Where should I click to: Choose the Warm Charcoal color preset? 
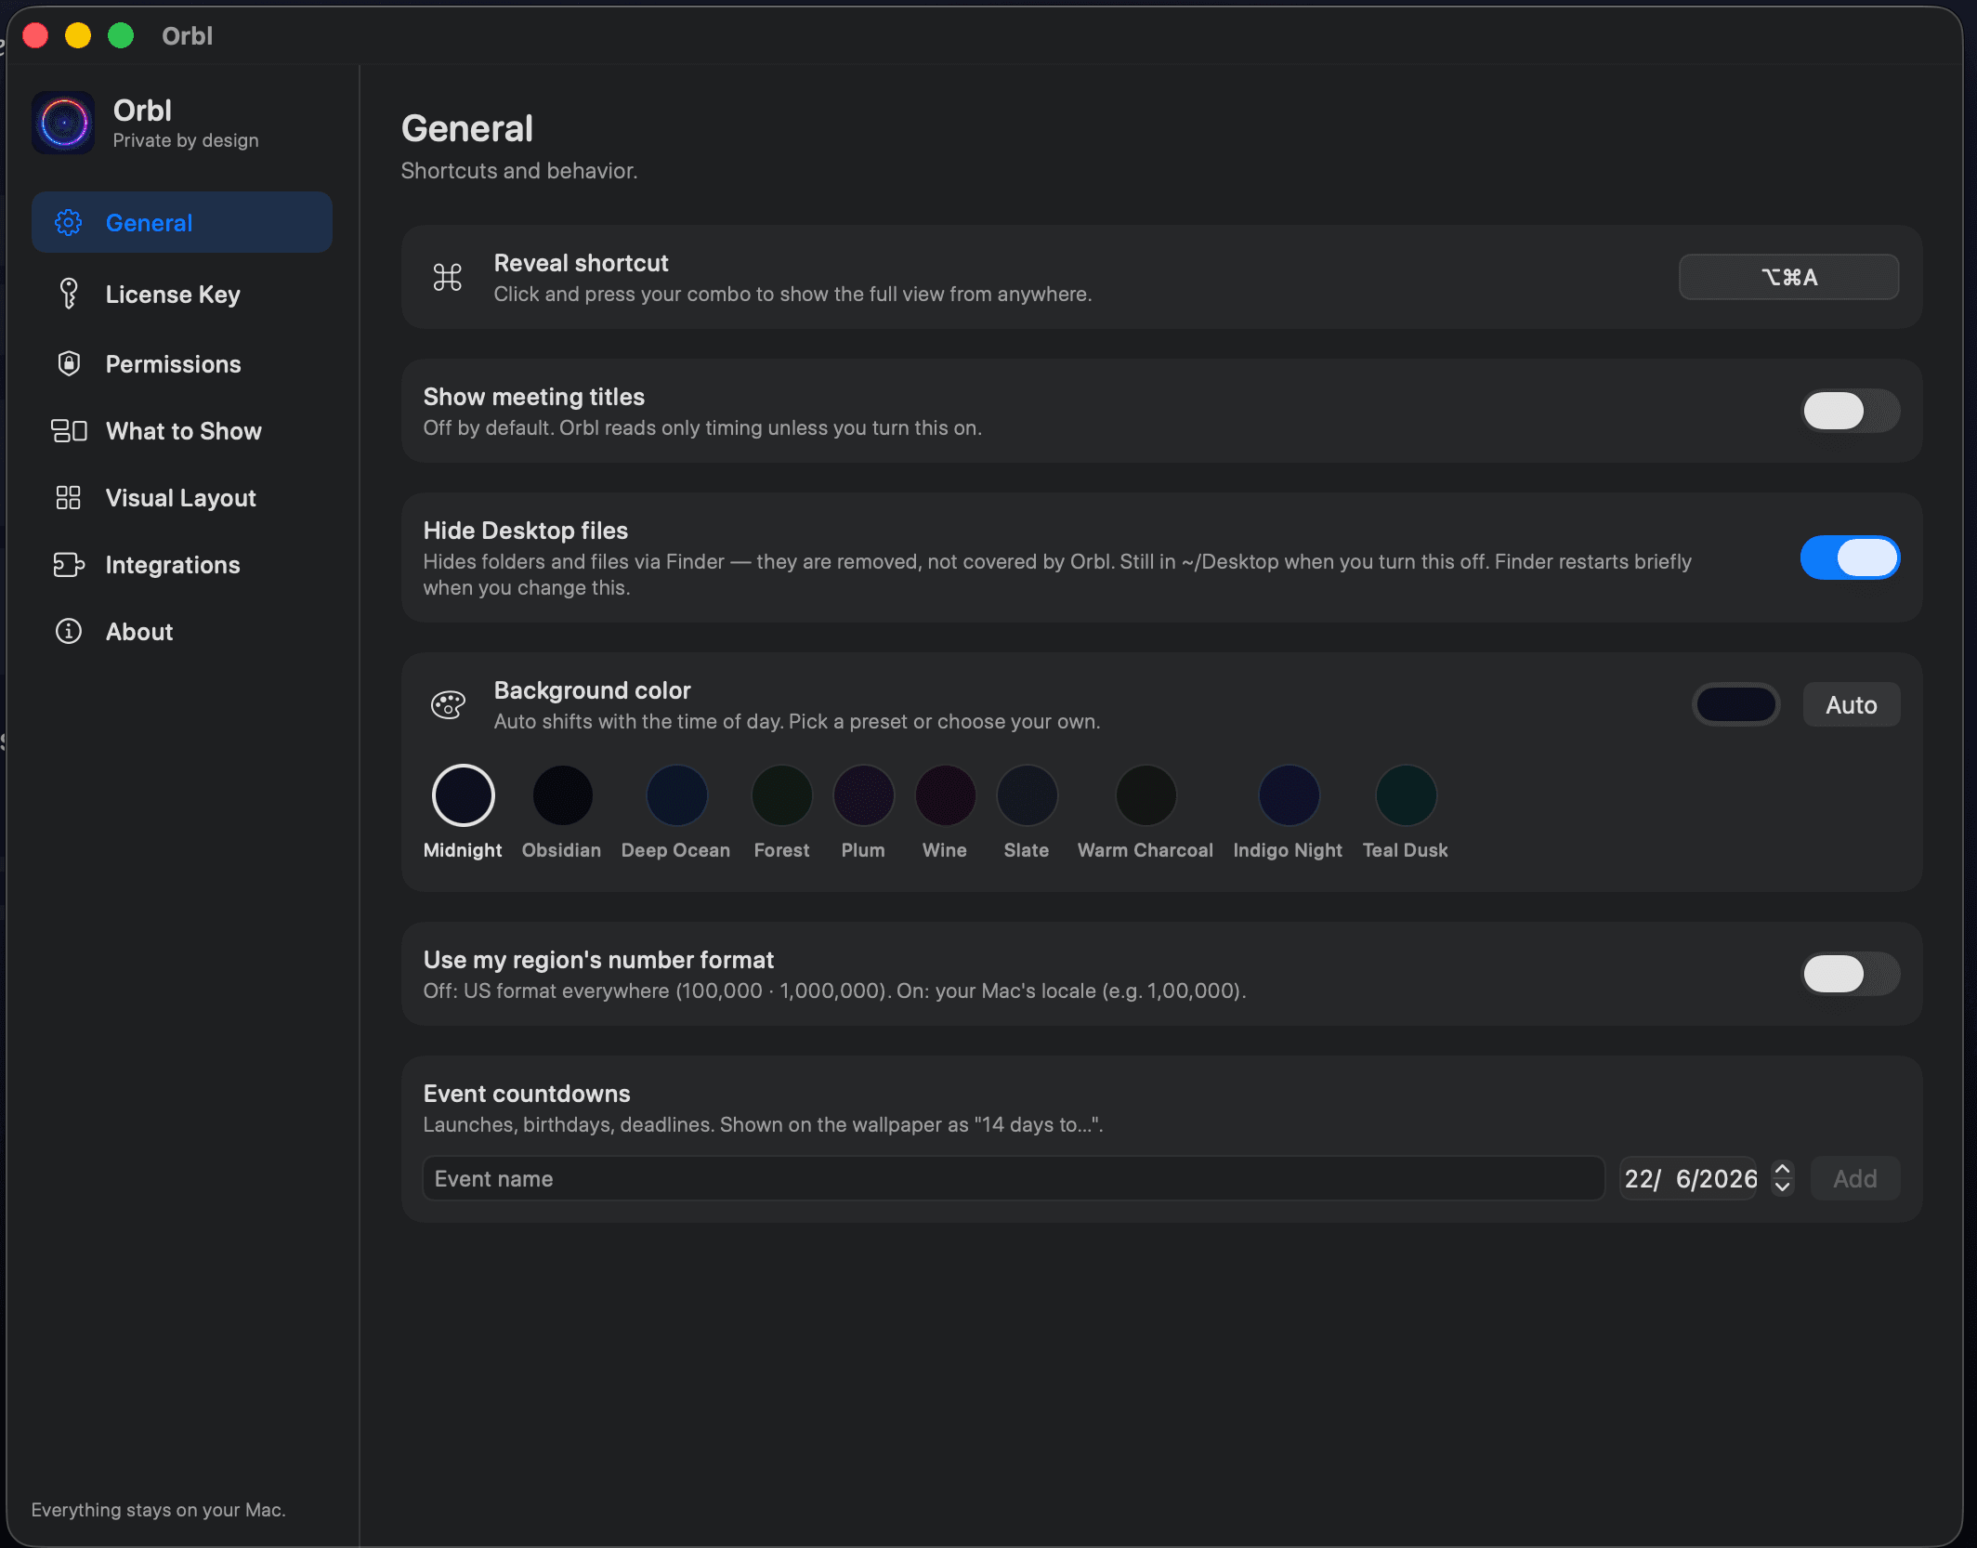1146,795
